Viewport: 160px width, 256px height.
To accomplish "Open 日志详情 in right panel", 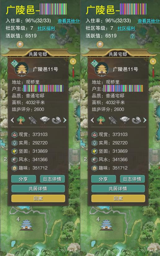I will coord(132,179).
